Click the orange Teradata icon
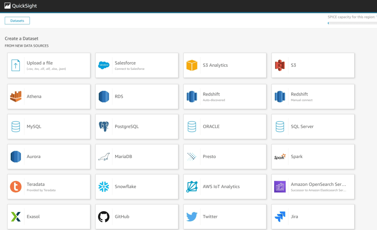Viewport: 377px width, 230px height. [x=15, y=187]
